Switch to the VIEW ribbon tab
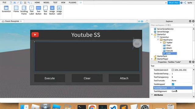Screen dimensions: 195x109 point(63,2)
